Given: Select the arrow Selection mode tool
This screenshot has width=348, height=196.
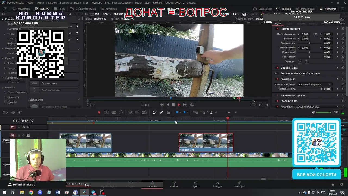Looking at the screenshot, I should 99,112.
